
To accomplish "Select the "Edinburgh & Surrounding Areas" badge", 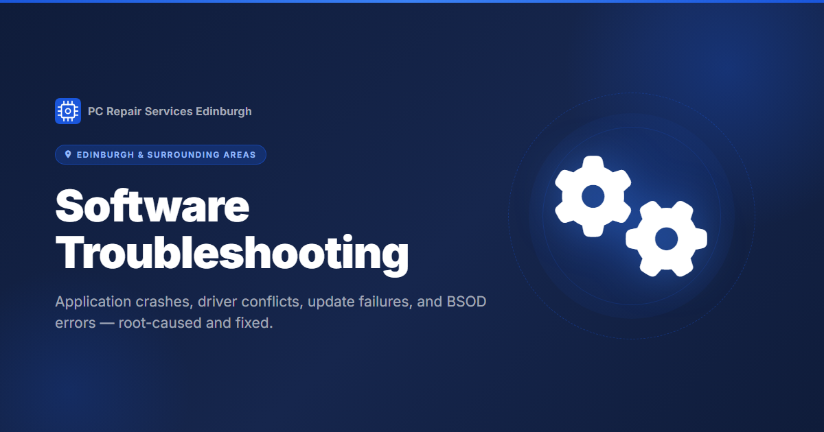I will (160, 155).
